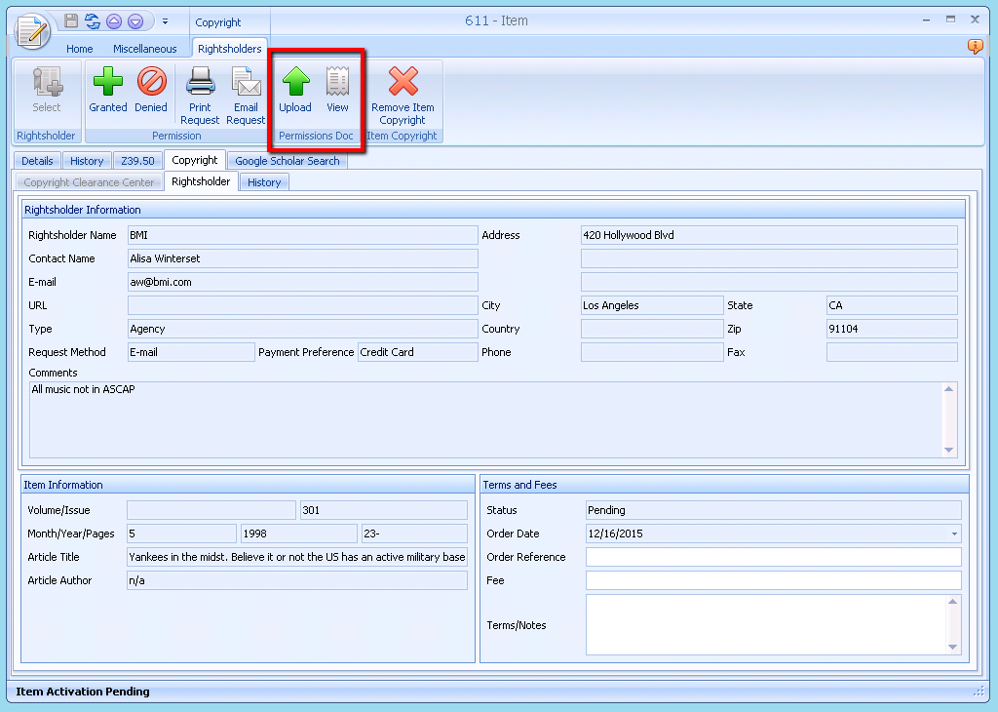Mark the permission as Denied
998x712 pixels.
151,93
